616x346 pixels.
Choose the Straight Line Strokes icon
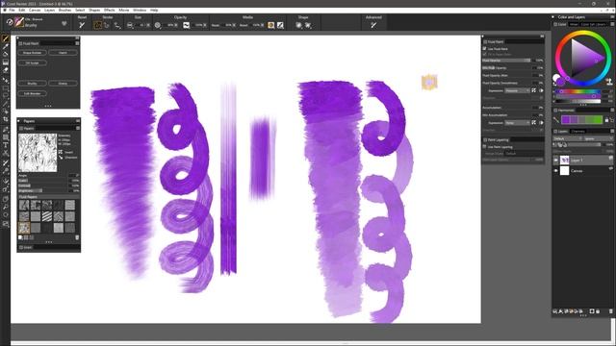coord(107,25)
